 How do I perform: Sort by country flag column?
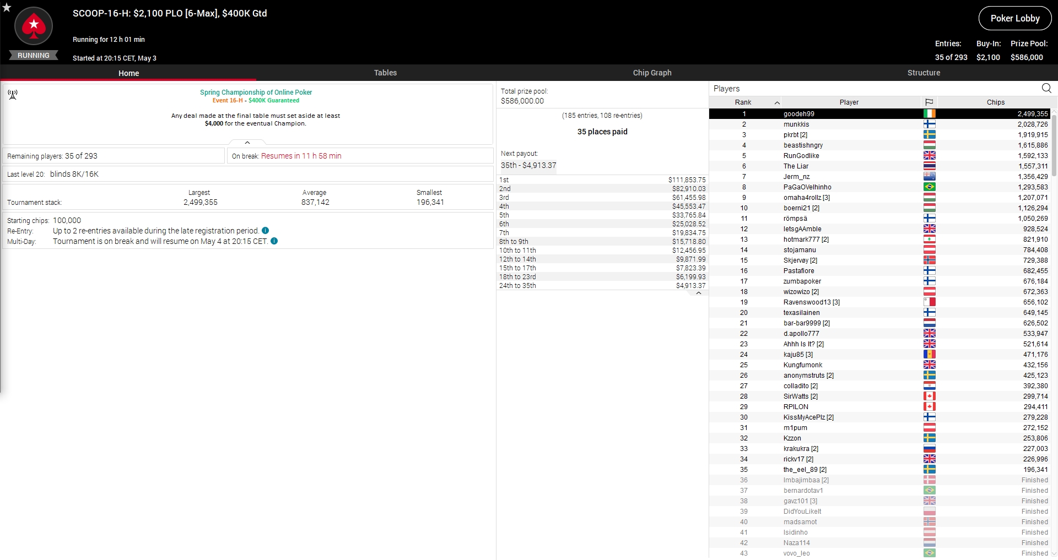point(929,102)
